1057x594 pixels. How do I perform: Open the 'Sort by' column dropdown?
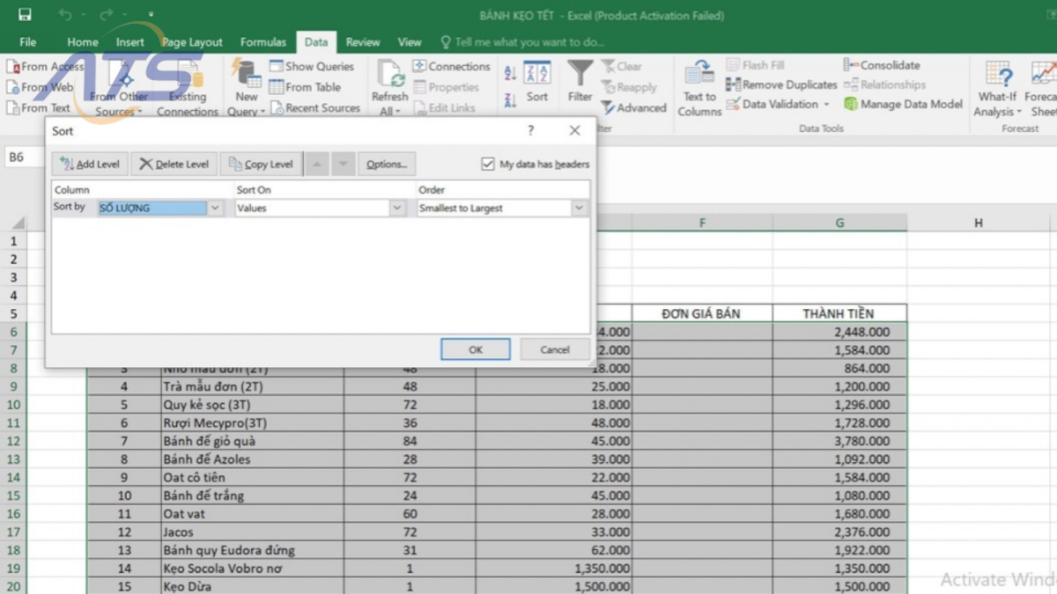point(214,207)
